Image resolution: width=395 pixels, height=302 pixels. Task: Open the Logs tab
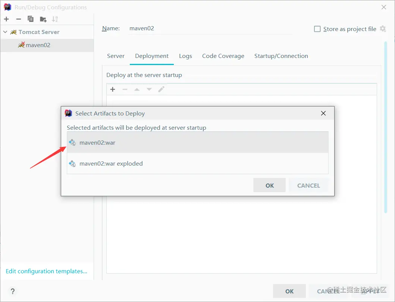pos(185,56)
